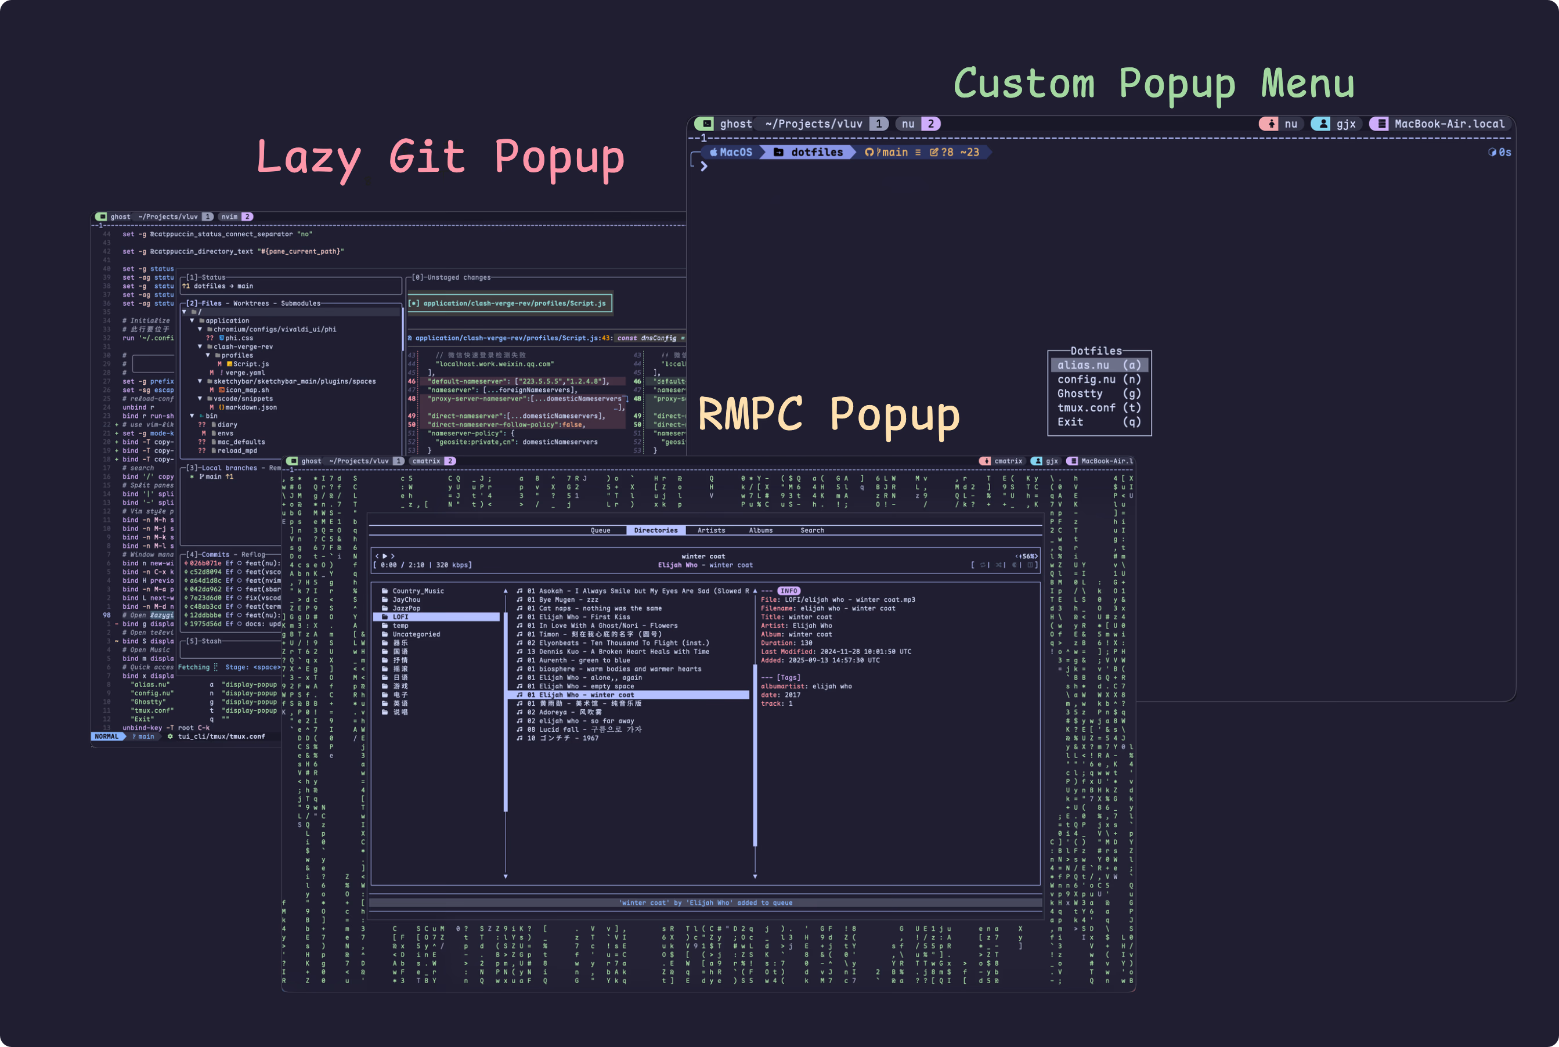
Task: Open the LOFI folder in Directories
Action: pos(400,617)
